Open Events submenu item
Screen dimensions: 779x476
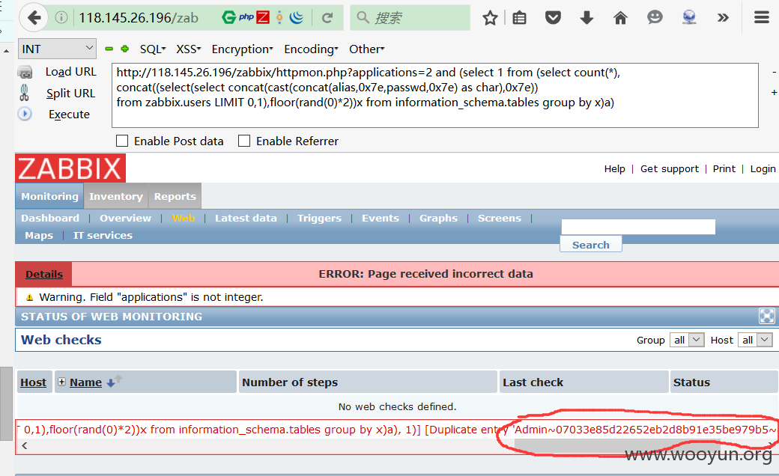pos(381,218)
